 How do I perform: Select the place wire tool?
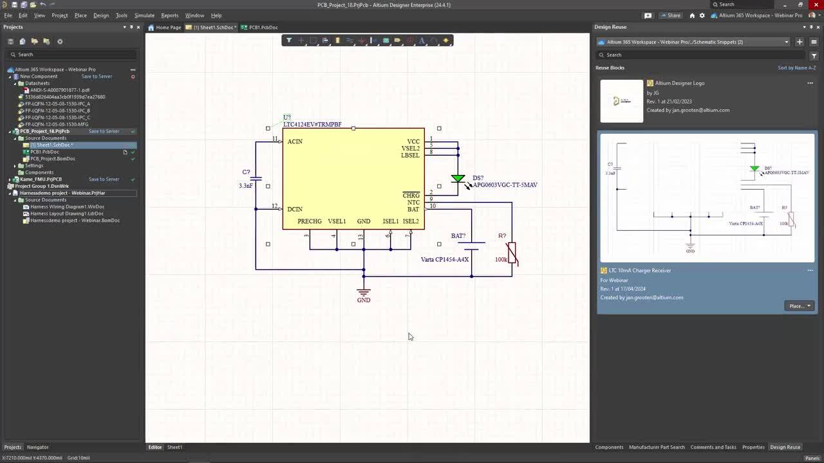click(350, 41)
